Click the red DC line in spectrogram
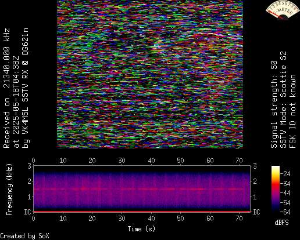The image size is (300, 240). (142, 212)
